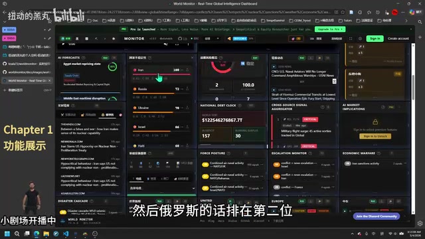Screen dimensions: 425x239
Task: Click the Create account link
Action: point(398,39)
